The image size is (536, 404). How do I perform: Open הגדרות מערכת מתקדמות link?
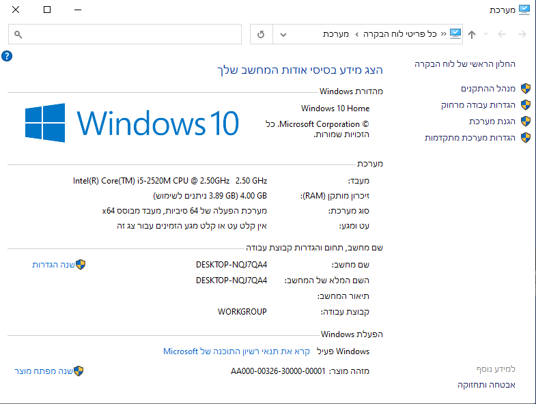point(470,137)
